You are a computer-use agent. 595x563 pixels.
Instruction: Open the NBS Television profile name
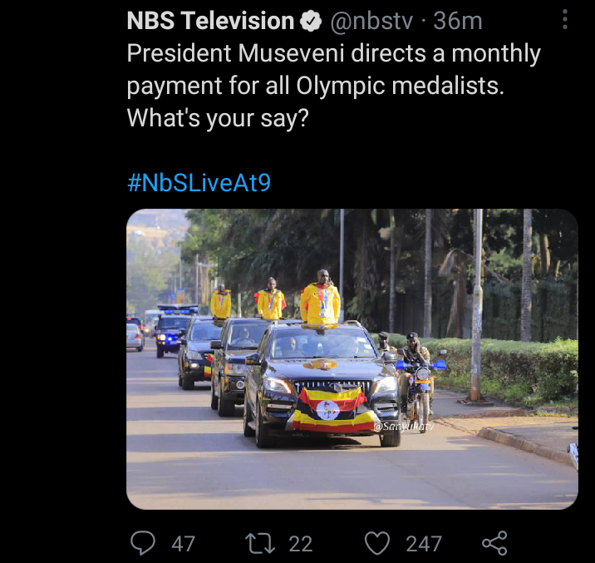(x=210, y=21)
